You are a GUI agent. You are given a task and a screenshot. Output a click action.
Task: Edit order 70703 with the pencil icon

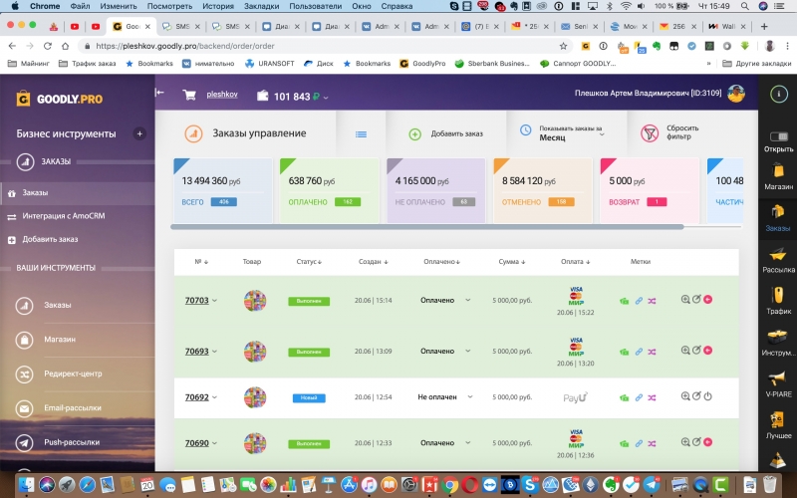pos(696,300)
